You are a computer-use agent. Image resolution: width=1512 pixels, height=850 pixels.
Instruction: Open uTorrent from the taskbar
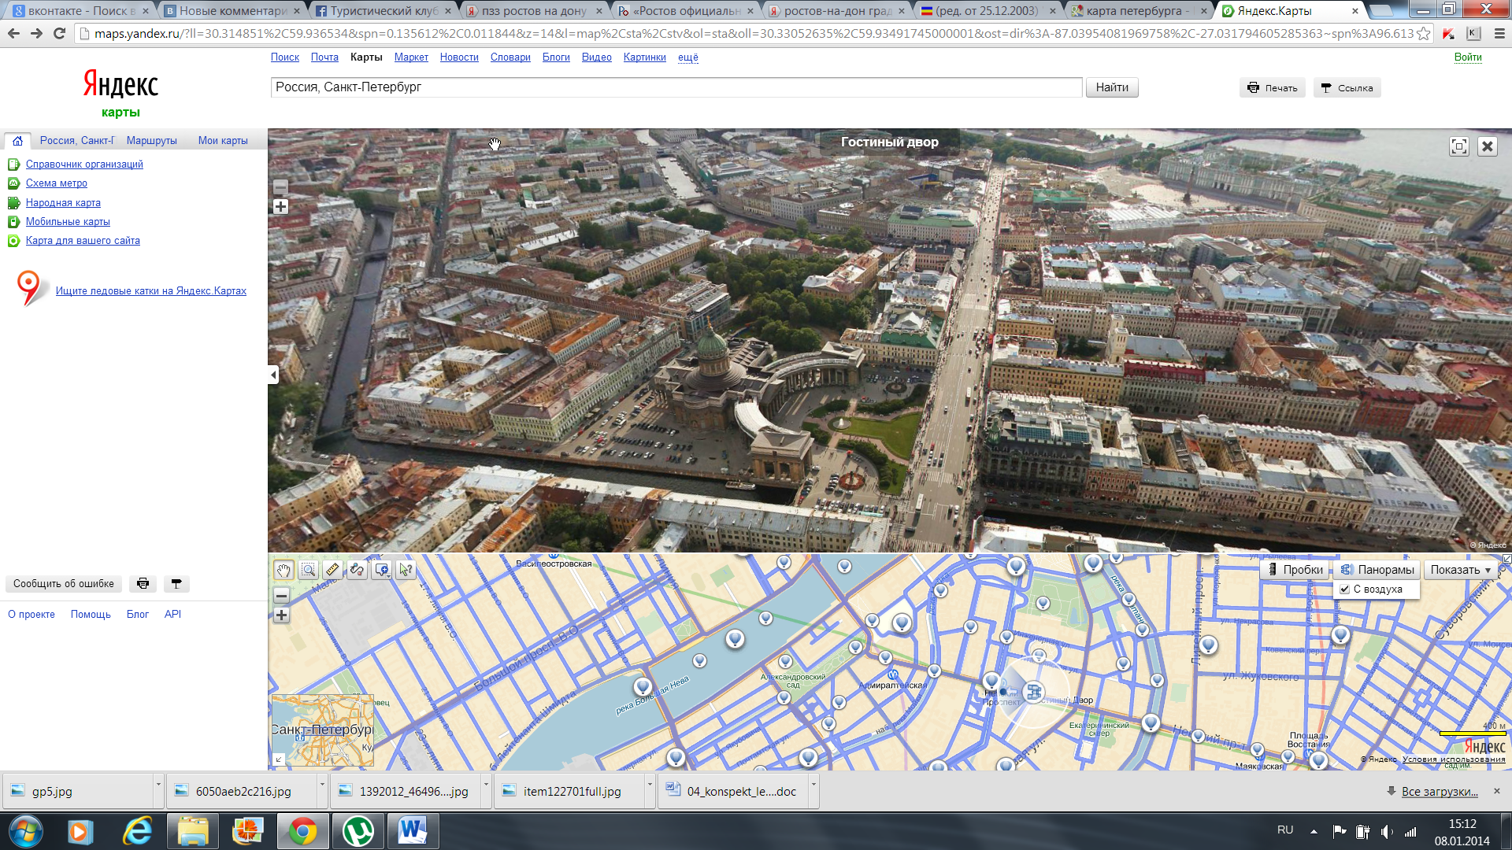(358, 831)
